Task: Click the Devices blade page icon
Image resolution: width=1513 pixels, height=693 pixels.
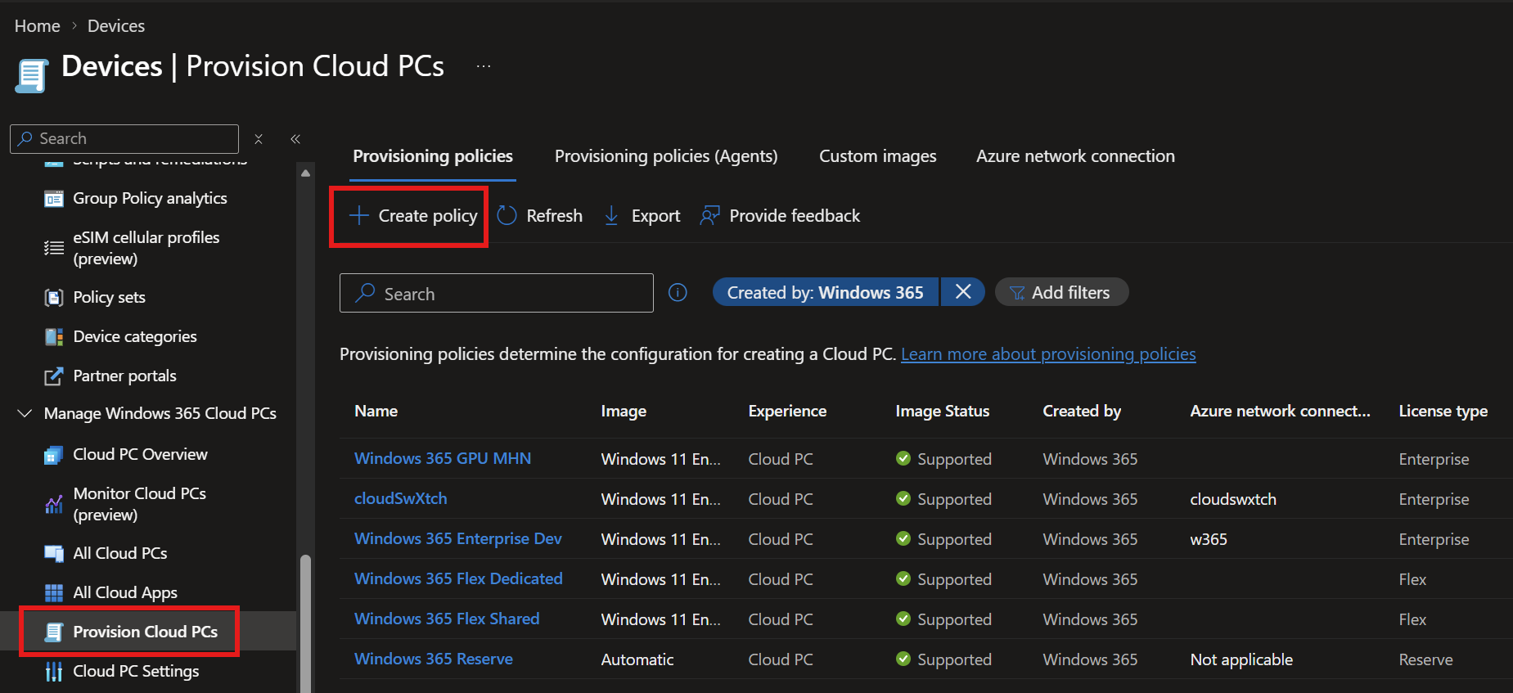Action: (31, 76)
